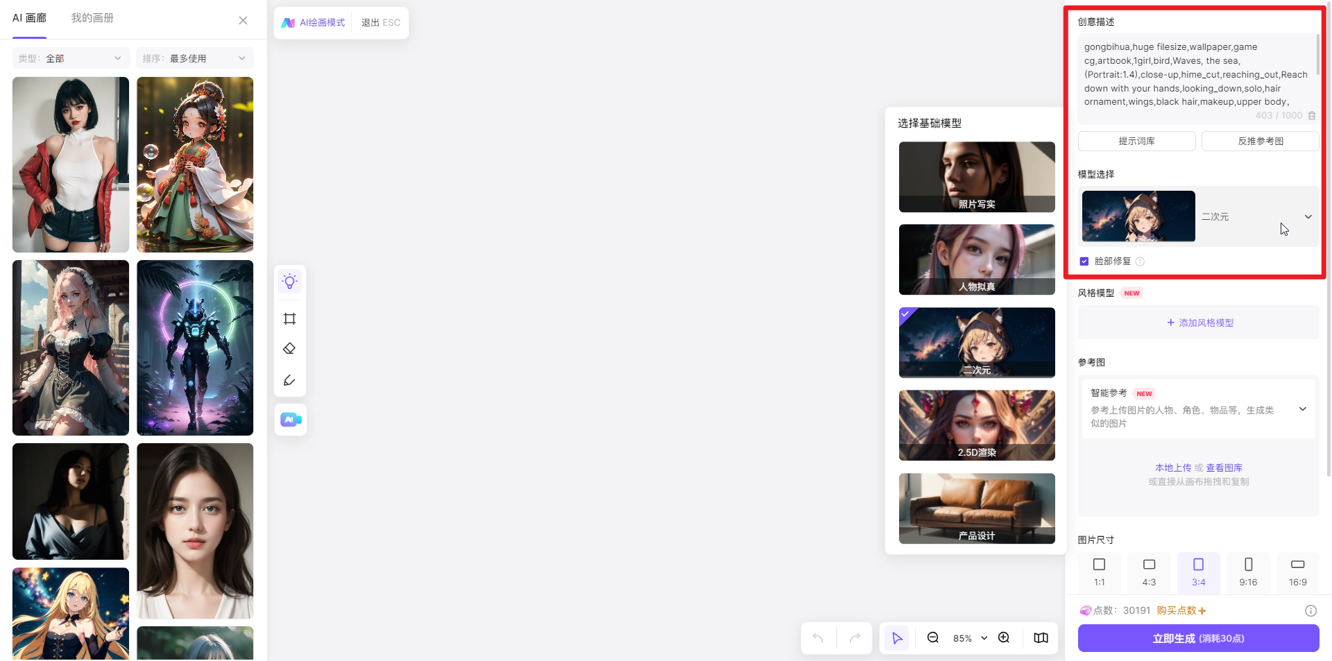Select the 1:1 image size option
Screen dimensions: 1332x661
pyautogui.click(x=1099, y=572)
